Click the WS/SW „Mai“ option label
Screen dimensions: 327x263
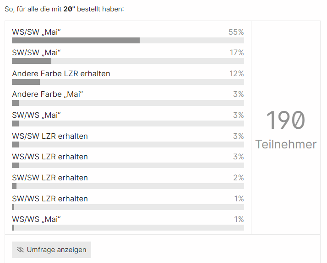[37, 32]
